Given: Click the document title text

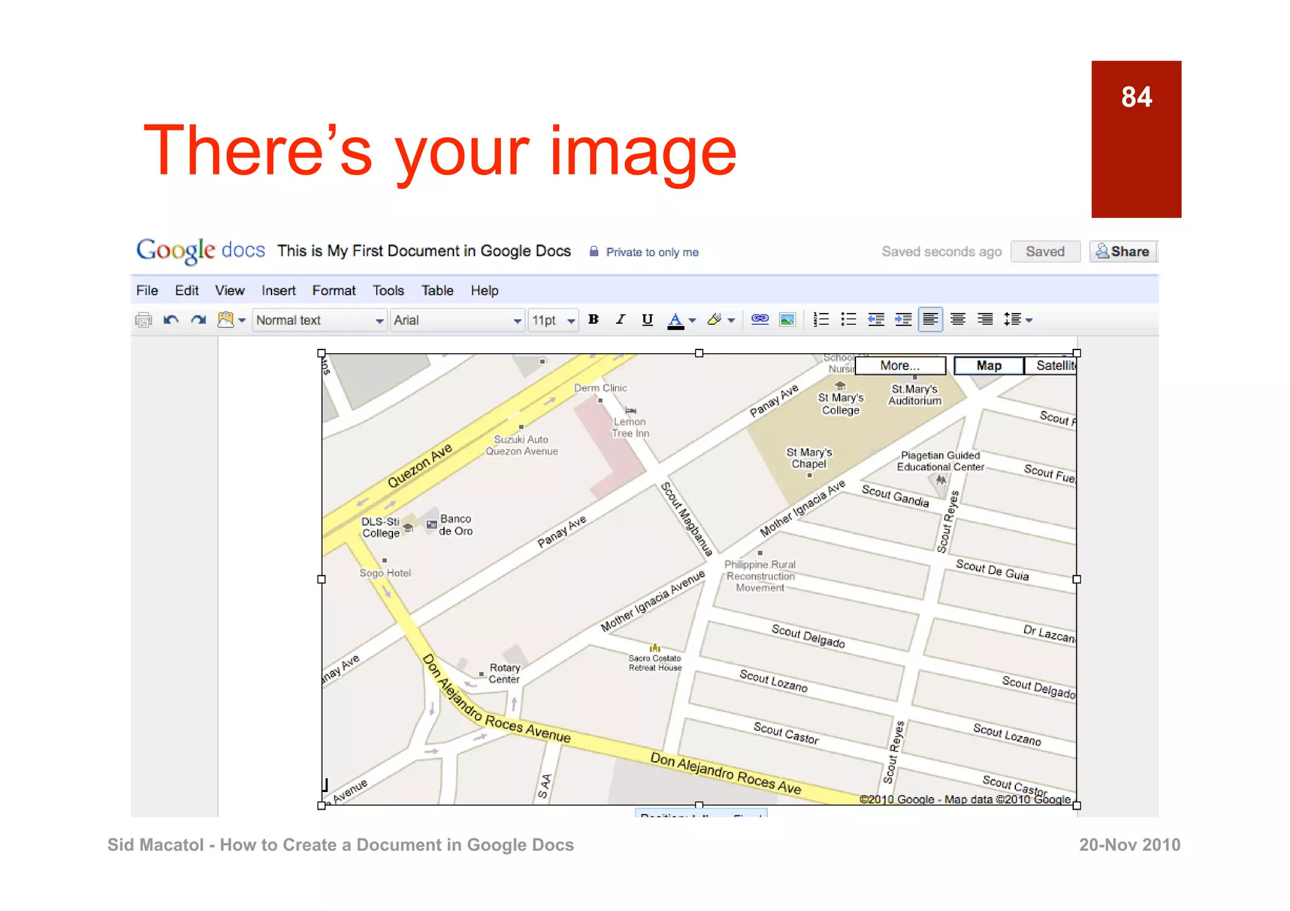Looking at the screenshot, I should pos(424,251).
